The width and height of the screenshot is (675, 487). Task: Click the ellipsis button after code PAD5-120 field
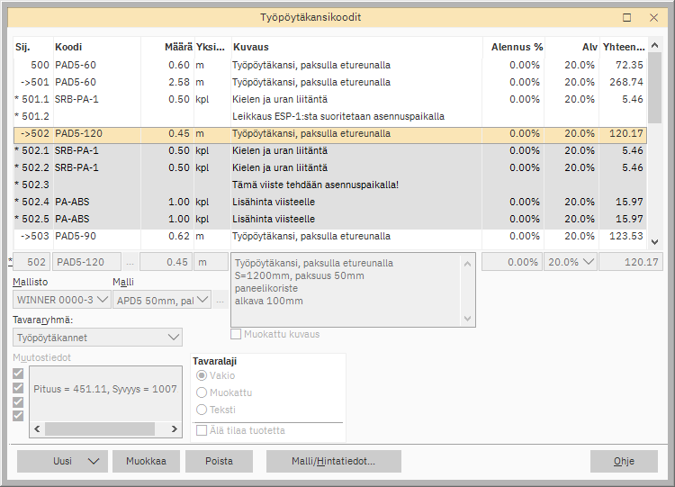(x=130, y=262)
